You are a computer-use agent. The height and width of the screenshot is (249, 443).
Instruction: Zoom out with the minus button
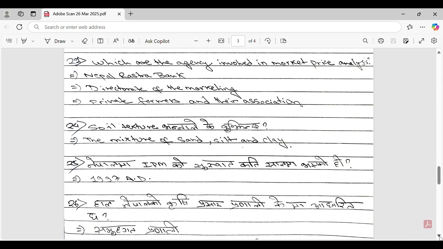pyautogui.click(x=196, y=41)
